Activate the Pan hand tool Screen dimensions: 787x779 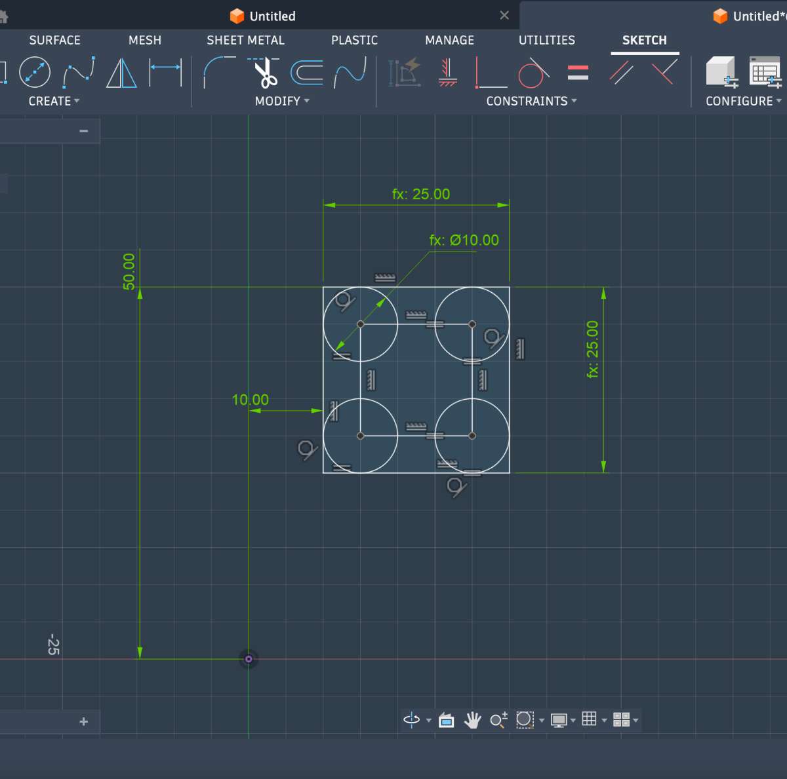click(x=472, y=720)
